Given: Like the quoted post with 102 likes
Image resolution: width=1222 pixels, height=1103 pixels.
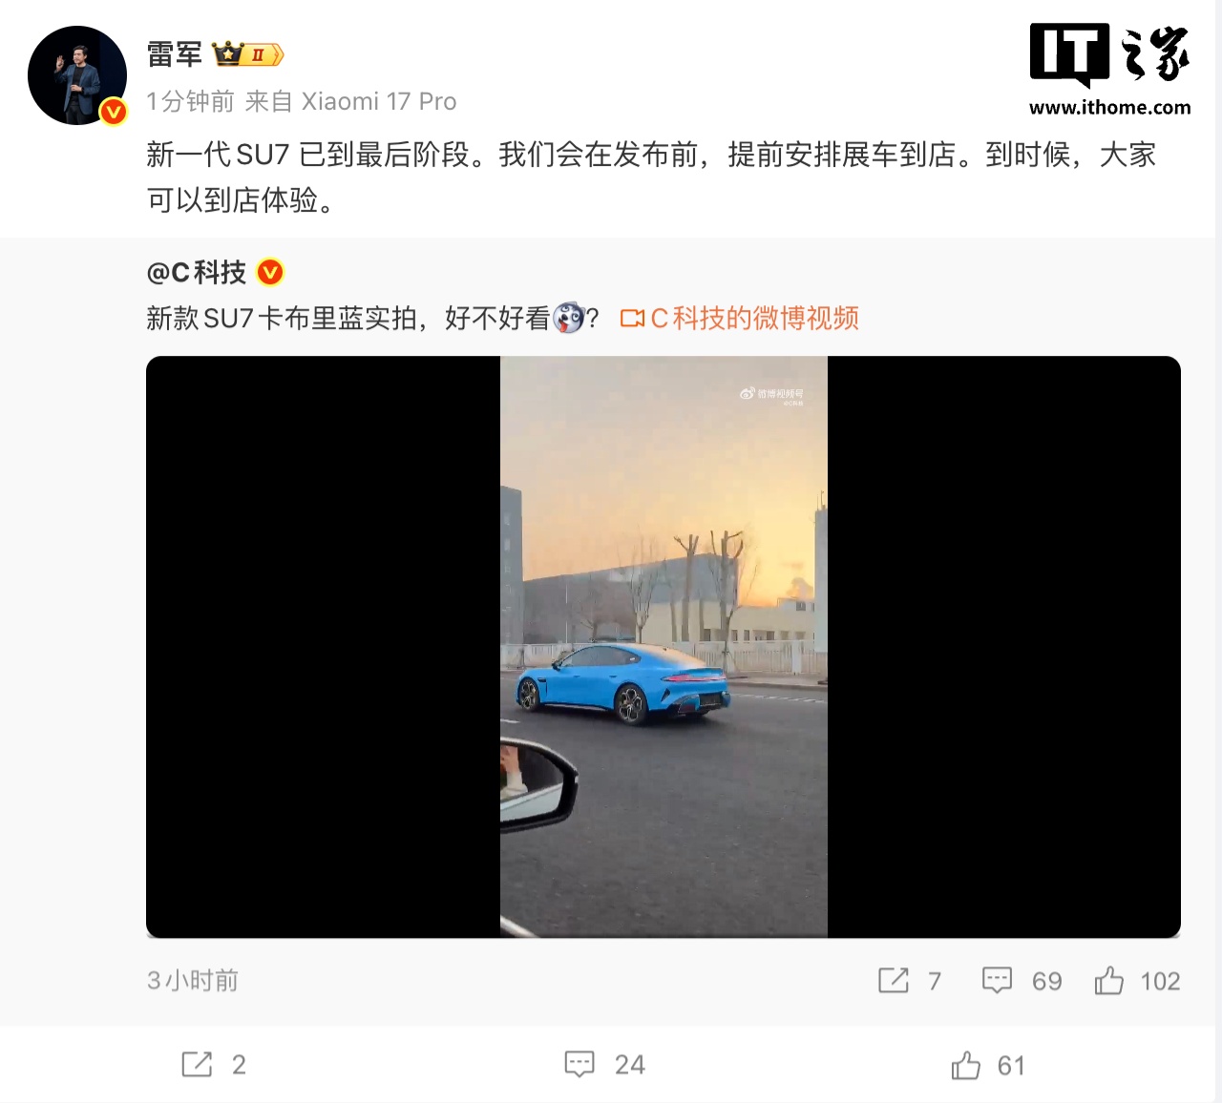Looking at the screenshot, I should click(1137, 981).
